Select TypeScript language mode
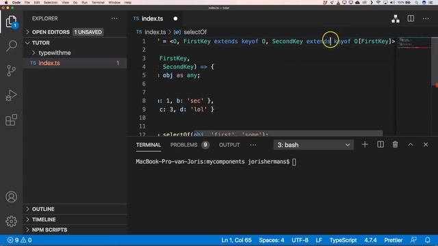The width and height of the screenshot is (438, 246). tap(343, 240)
